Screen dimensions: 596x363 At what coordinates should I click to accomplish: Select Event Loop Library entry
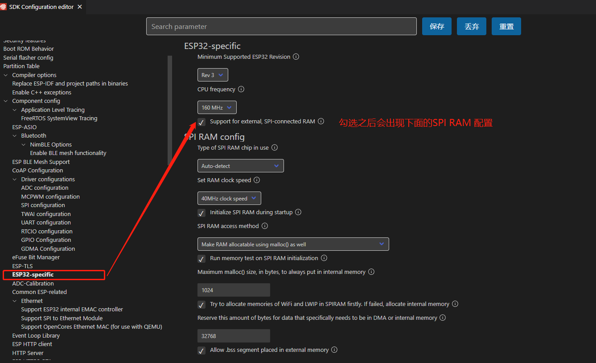pos(36,335)
